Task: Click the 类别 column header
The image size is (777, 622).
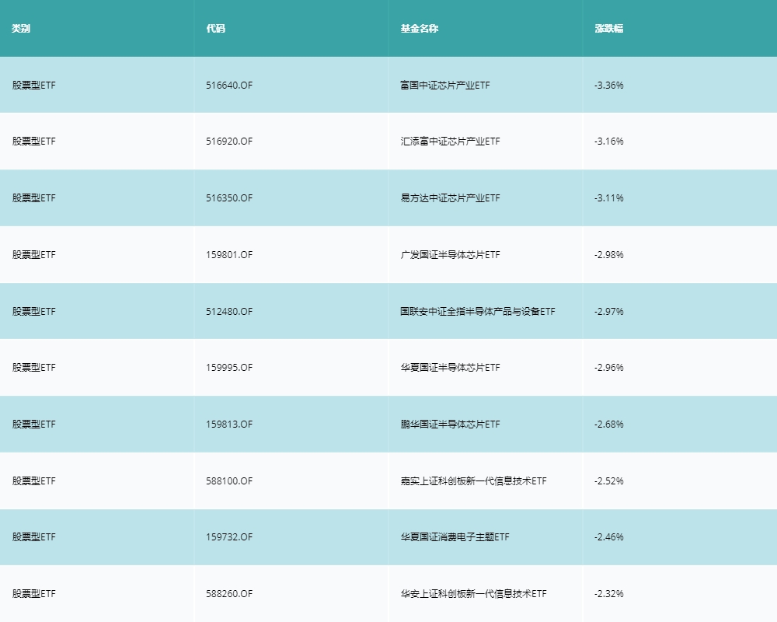Action: coord(21,29)
